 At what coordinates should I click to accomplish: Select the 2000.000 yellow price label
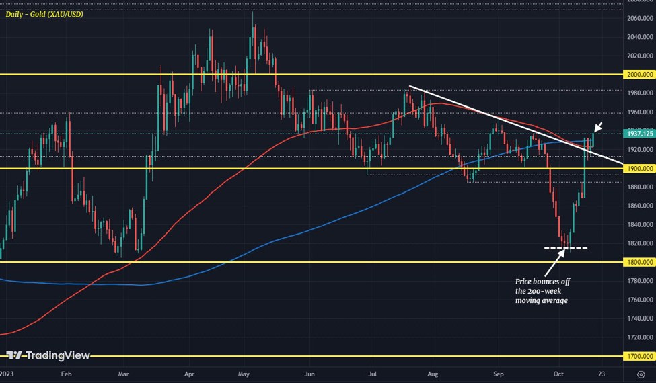(640, 75)
